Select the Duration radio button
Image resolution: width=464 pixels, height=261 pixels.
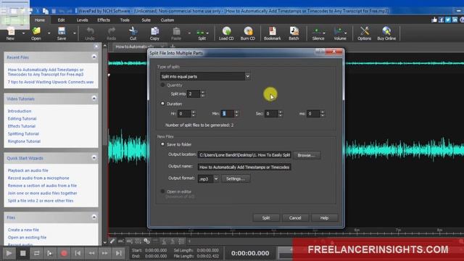162,104
